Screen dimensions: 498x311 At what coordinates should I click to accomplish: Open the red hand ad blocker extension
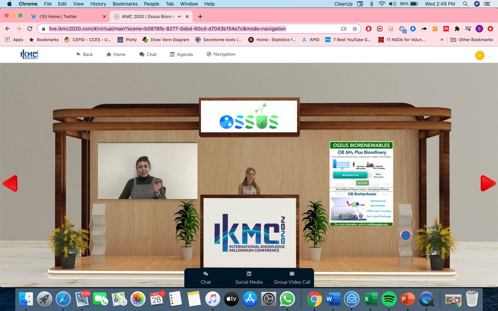coord(369,29)
